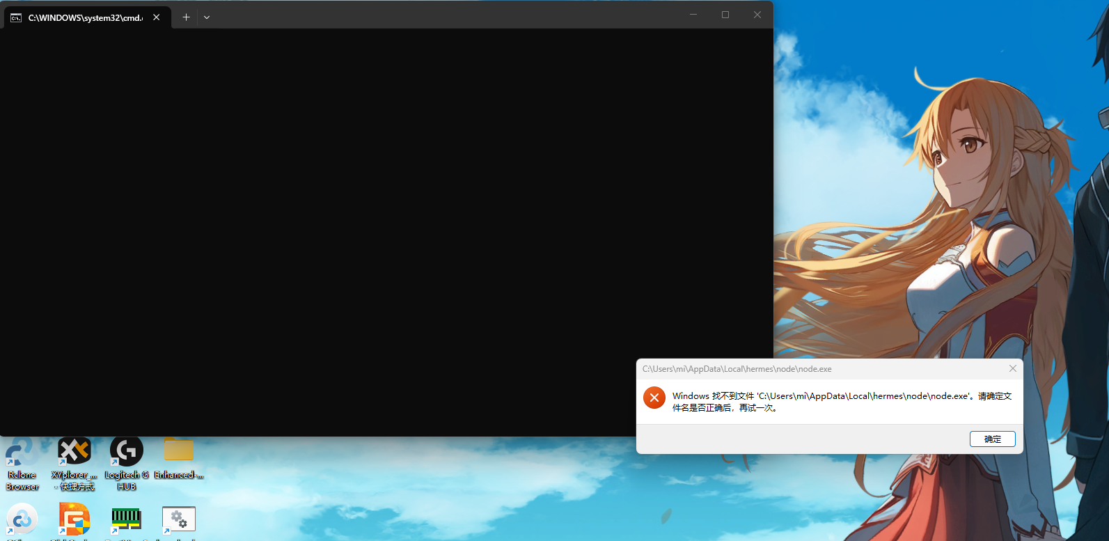Launch Logitech G HUB from the desktop
This screenshot has height=541, width=1109.
[x=127, y=464]
